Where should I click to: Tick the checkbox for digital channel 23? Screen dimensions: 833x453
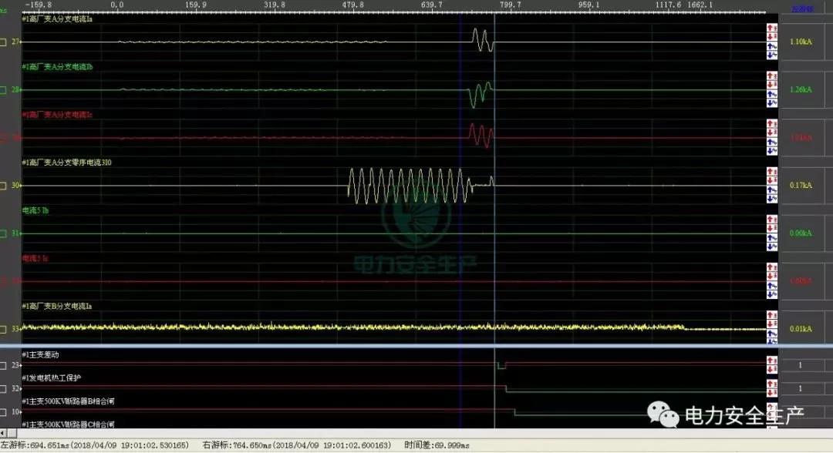3,365
